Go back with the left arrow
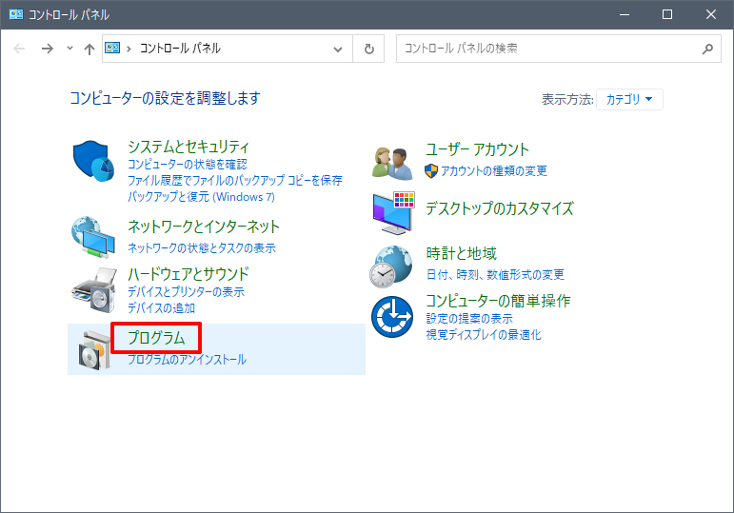734x513 pixels. pyautogui.click(x=19, y=49)
